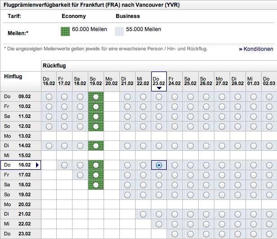Select radio: outbound Fr 17.02, return Sa 18.02

pyautogui.click(x=80, y=175)
